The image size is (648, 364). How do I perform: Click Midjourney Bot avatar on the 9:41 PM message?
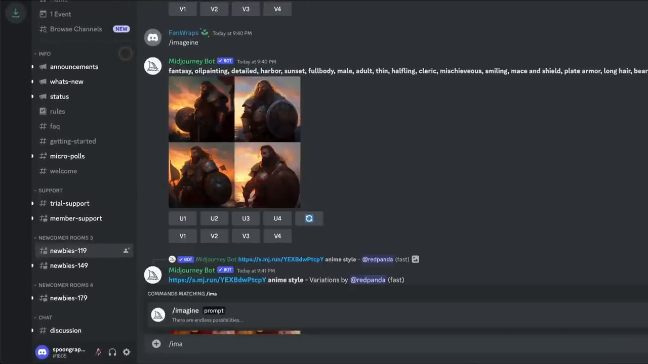click(153, 275)
